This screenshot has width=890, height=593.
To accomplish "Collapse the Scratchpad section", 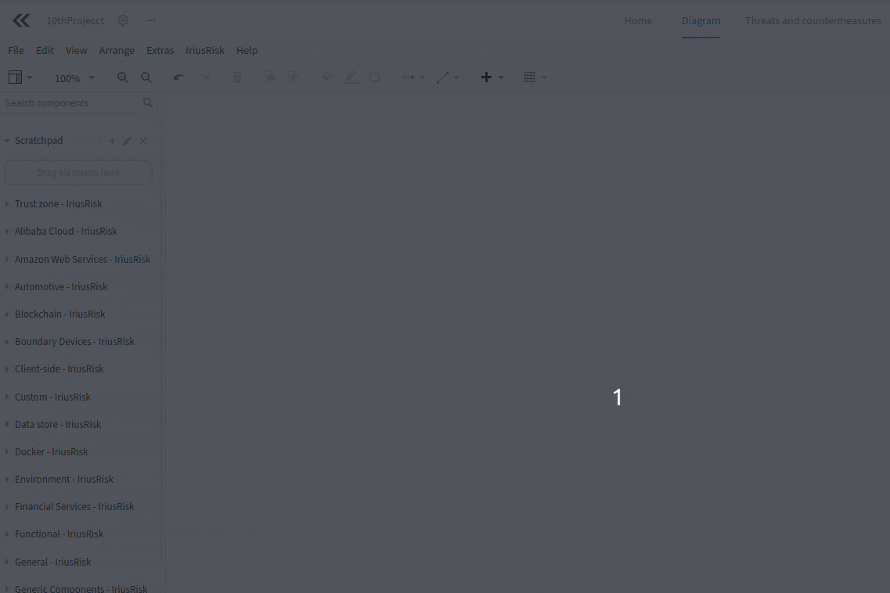I will click(x=7, y=141).
